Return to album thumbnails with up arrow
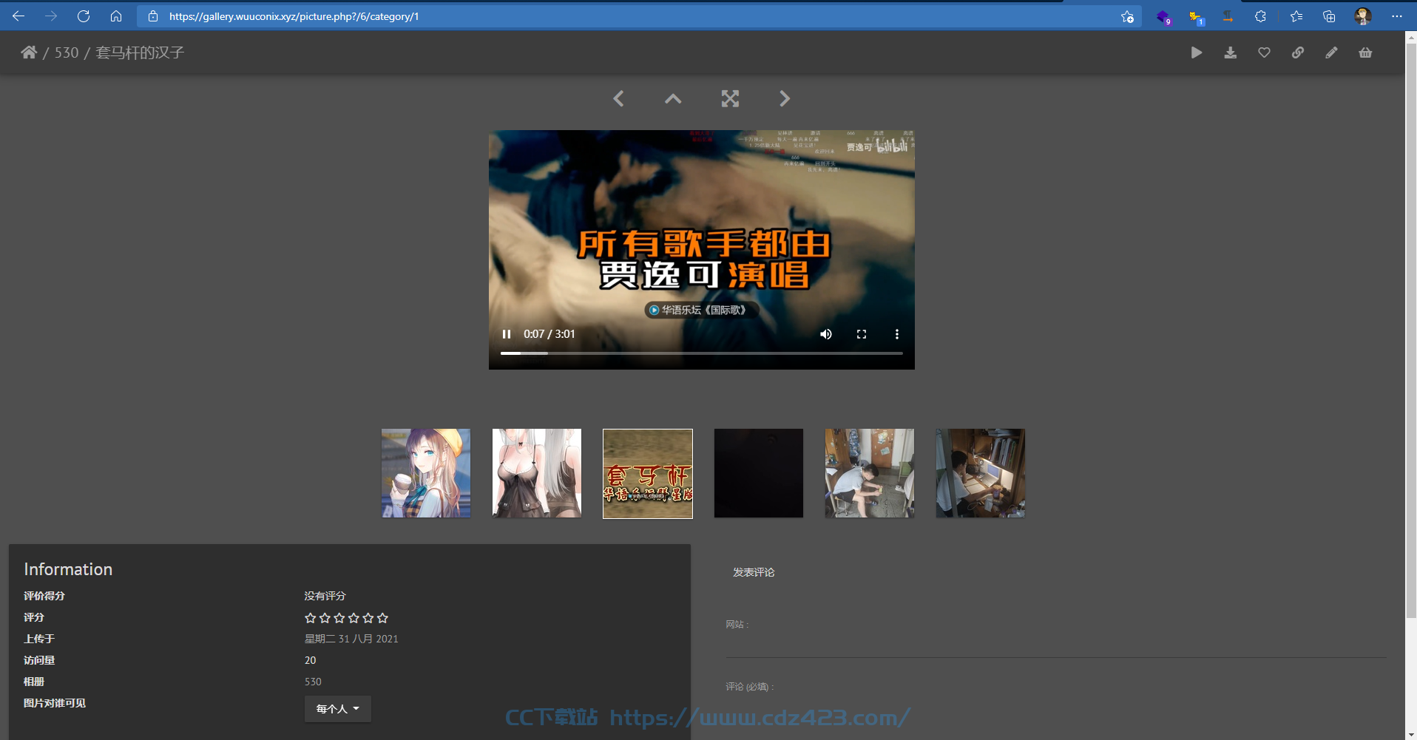Image resolution: width=1417 pixels, height=740 pixels. coord(673,98)
